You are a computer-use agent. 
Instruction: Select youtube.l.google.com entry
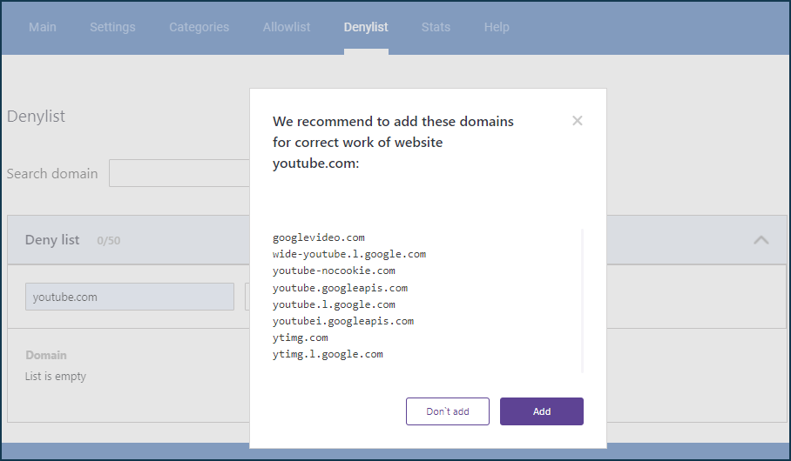click(x=334, y=304)
